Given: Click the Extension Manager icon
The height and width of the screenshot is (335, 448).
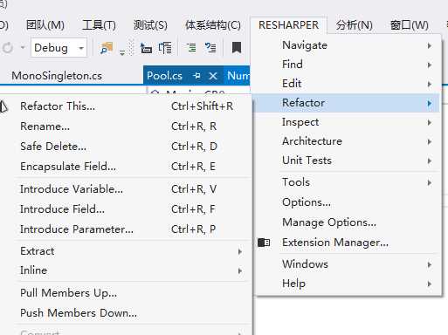Looking at the screenshot, I should (x=264, y=243).
